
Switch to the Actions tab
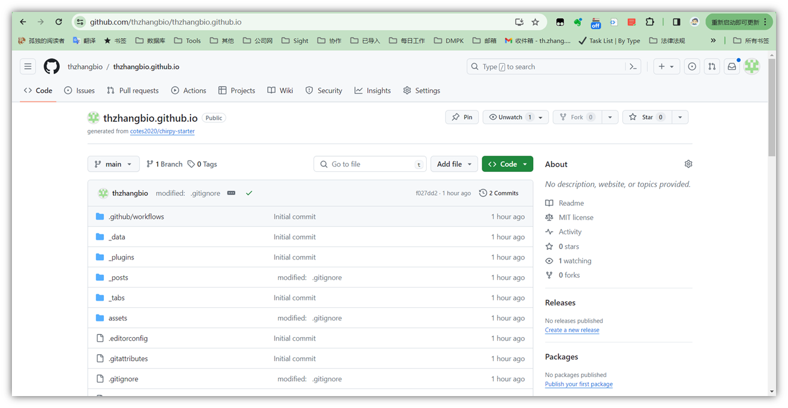[x=189, y=91]
